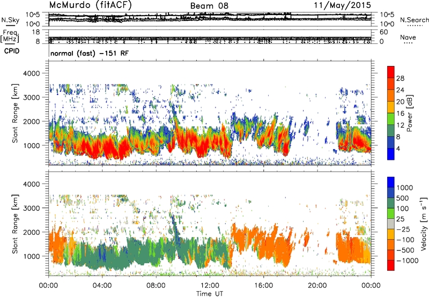
Task: Click the '60' tick right of frequency panel
Action: [383, 32]
